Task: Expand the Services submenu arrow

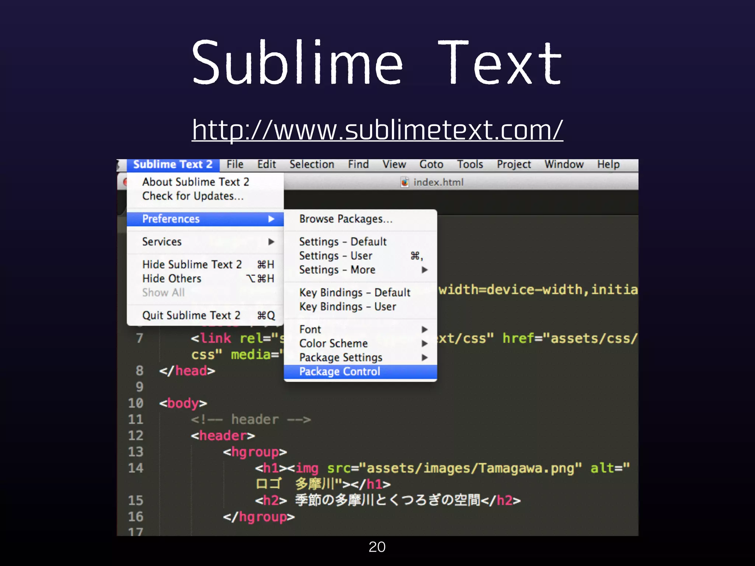Action: click(x=271, y=242)
